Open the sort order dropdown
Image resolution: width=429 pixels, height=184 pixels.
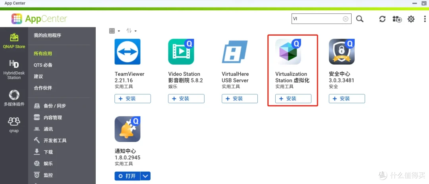131,31
